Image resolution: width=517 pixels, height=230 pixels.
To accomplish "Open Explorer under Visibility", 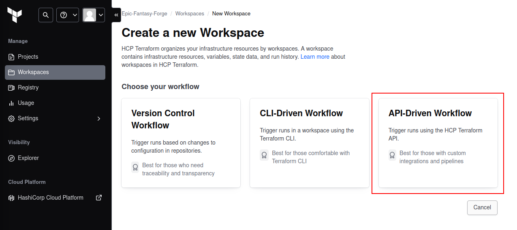I will (55, 158).
